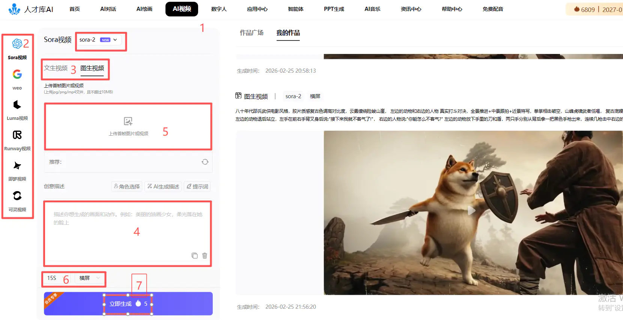This screenshot has height=320, width=623.
Task: Open the Google veo video tool
Action: click(x=17, y=79)
